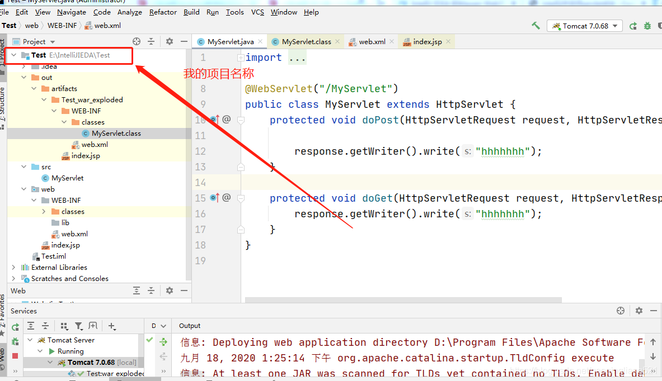Open the D dropdown beside the Output tab
The height and width of the screenshot is (381, 662).
(x=159, y=326)
